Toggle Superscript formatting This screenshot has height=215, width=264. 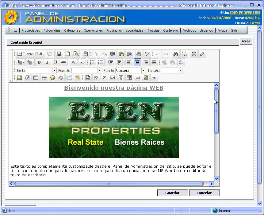tap(82, 62)
